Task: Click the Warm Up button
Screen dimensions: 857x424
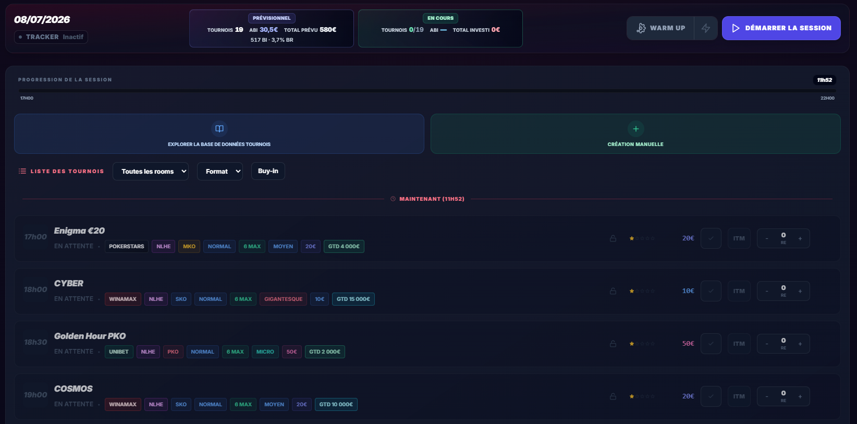Action: pos(660,28)
